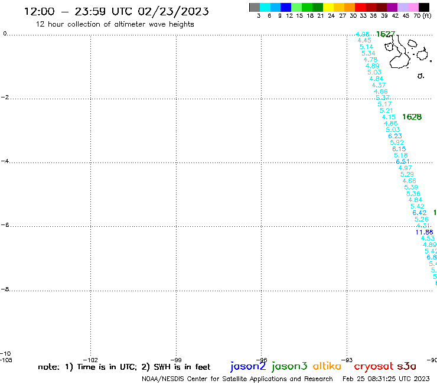Click the 'Feb 25 08:31:25 UTC 2023' timestamp

[386, 379]
